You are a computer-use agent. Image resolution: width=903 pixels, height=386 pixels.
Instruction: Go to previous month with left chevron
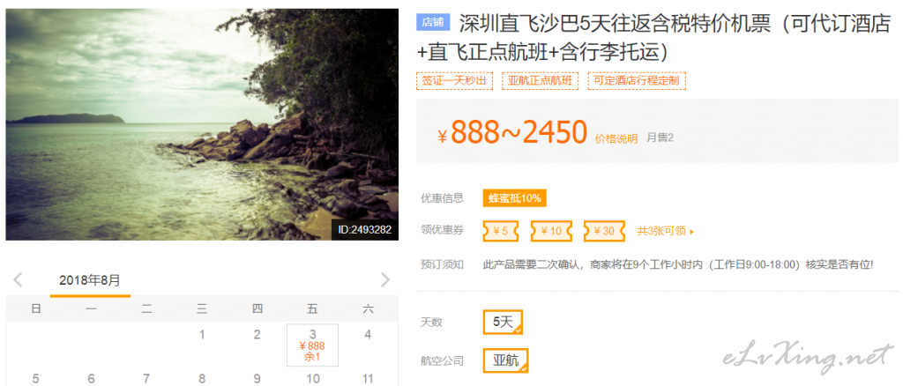click(x=18, y=280)
